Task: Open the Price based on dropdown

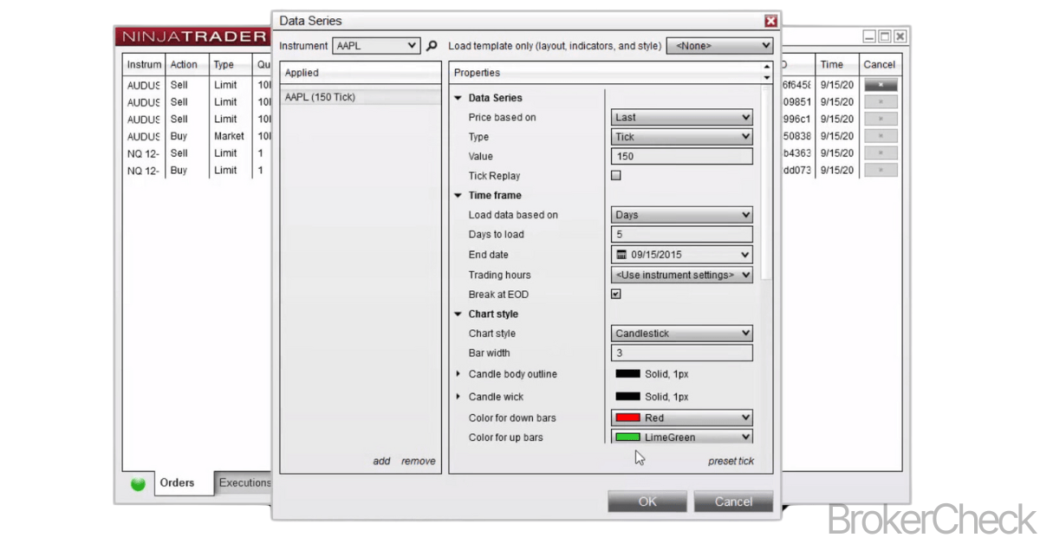Action: [682, 117]
